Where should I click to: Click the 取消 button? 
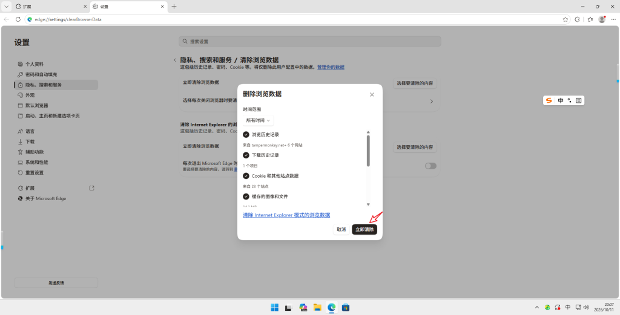coord(341,229)
